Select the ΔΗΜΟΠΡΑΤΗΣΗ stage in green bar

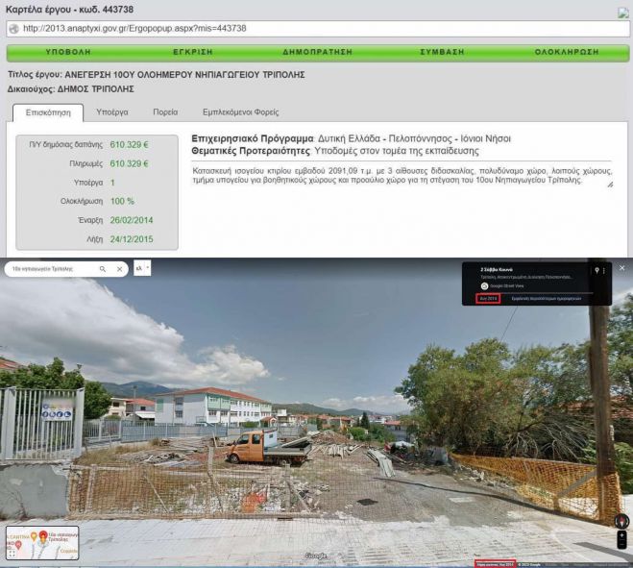317,52
